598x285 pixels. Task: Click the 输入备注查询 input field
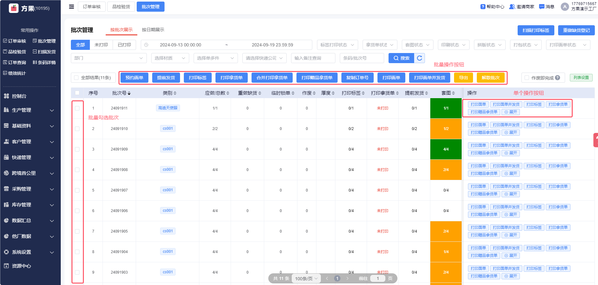[x=313, y=58]
